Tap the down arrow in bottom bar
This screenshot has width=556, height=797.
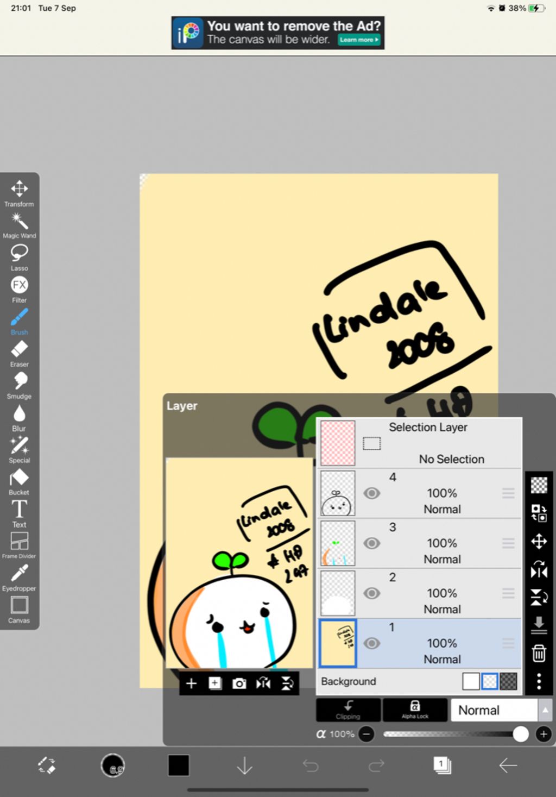[x=245, y=765]
